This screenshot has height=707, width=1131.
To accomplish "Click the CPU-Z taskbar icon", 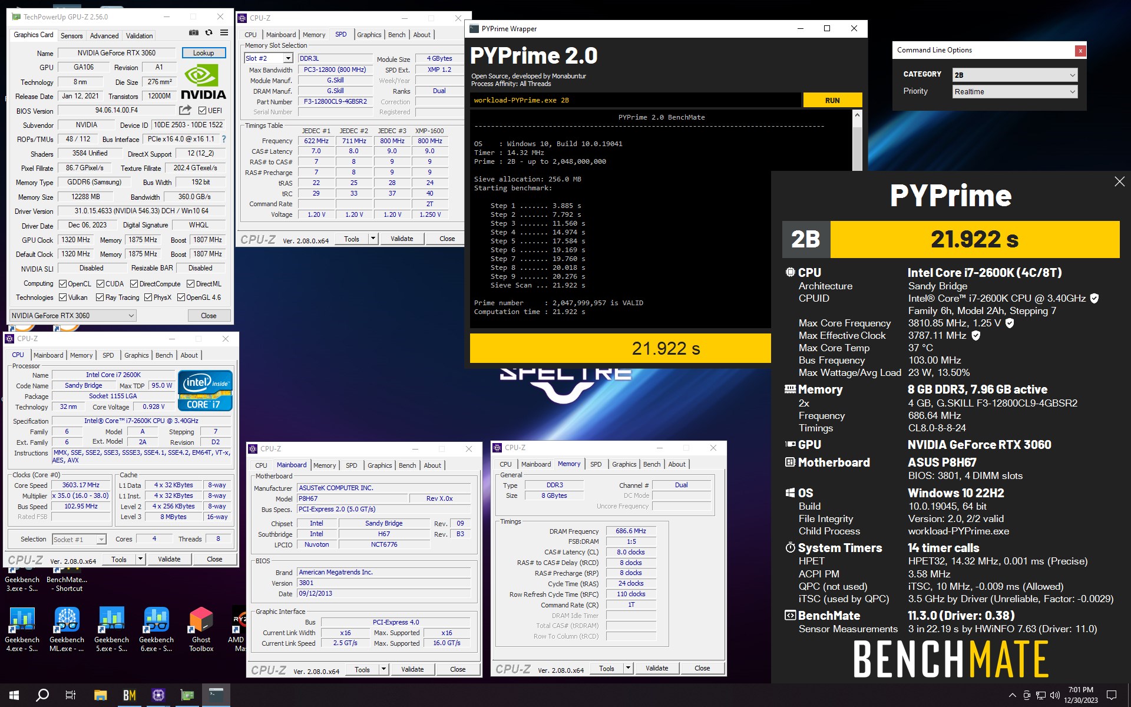I will pyautogui.click(x=158, y=695).
